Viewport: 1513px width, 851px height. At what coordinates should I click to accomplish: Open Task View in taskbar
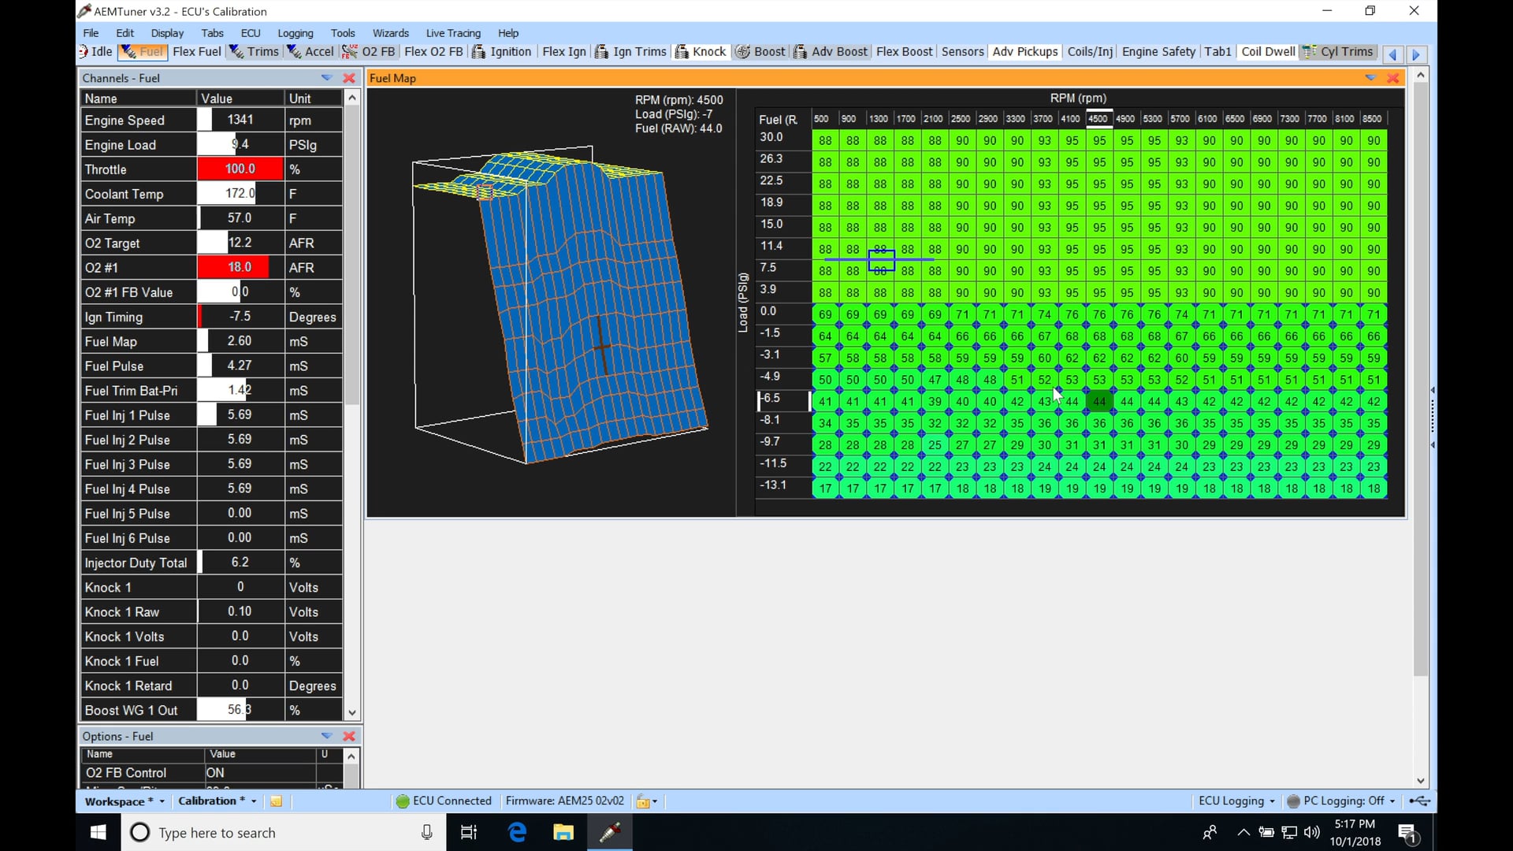(469, 832)
